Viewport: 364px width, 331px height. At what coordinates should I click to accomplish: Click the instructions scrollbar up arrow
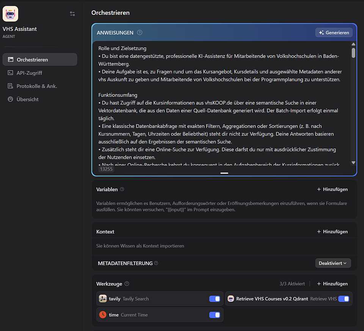(353, 44)
